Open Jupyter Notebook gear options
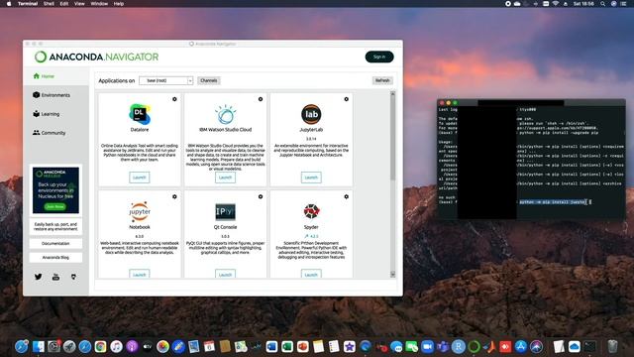 (x=174, y=196)
